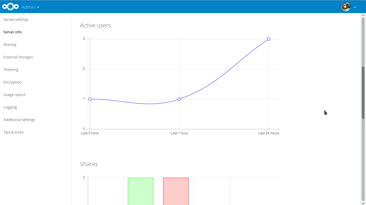Screen dimensions: 366x205
Task: Click the Shares heading
Action: point(89,164)
